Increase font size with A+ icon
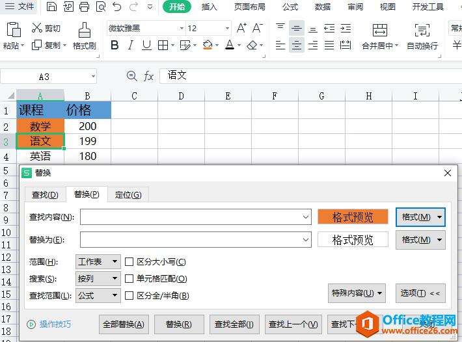This screenshot has height=342, width=462. click(241, 28)
